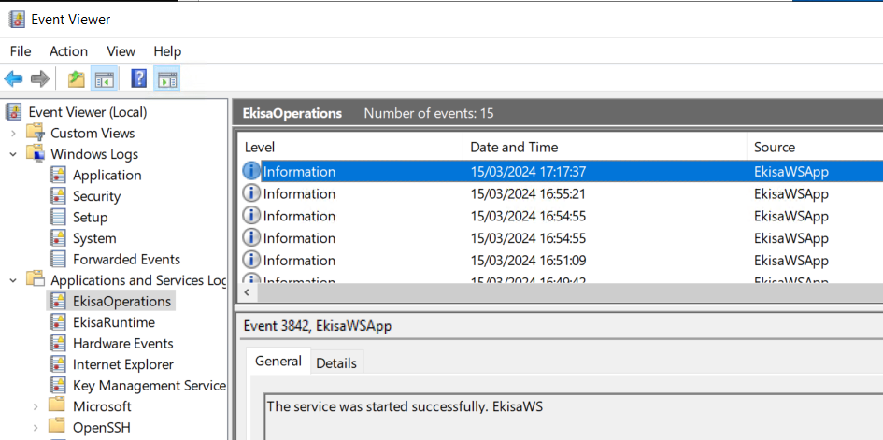The width and height of the screenshot is (883, 440).
Task: Click EkisaWSApp source in the 16:55:21 row
Action: (791, 194)
